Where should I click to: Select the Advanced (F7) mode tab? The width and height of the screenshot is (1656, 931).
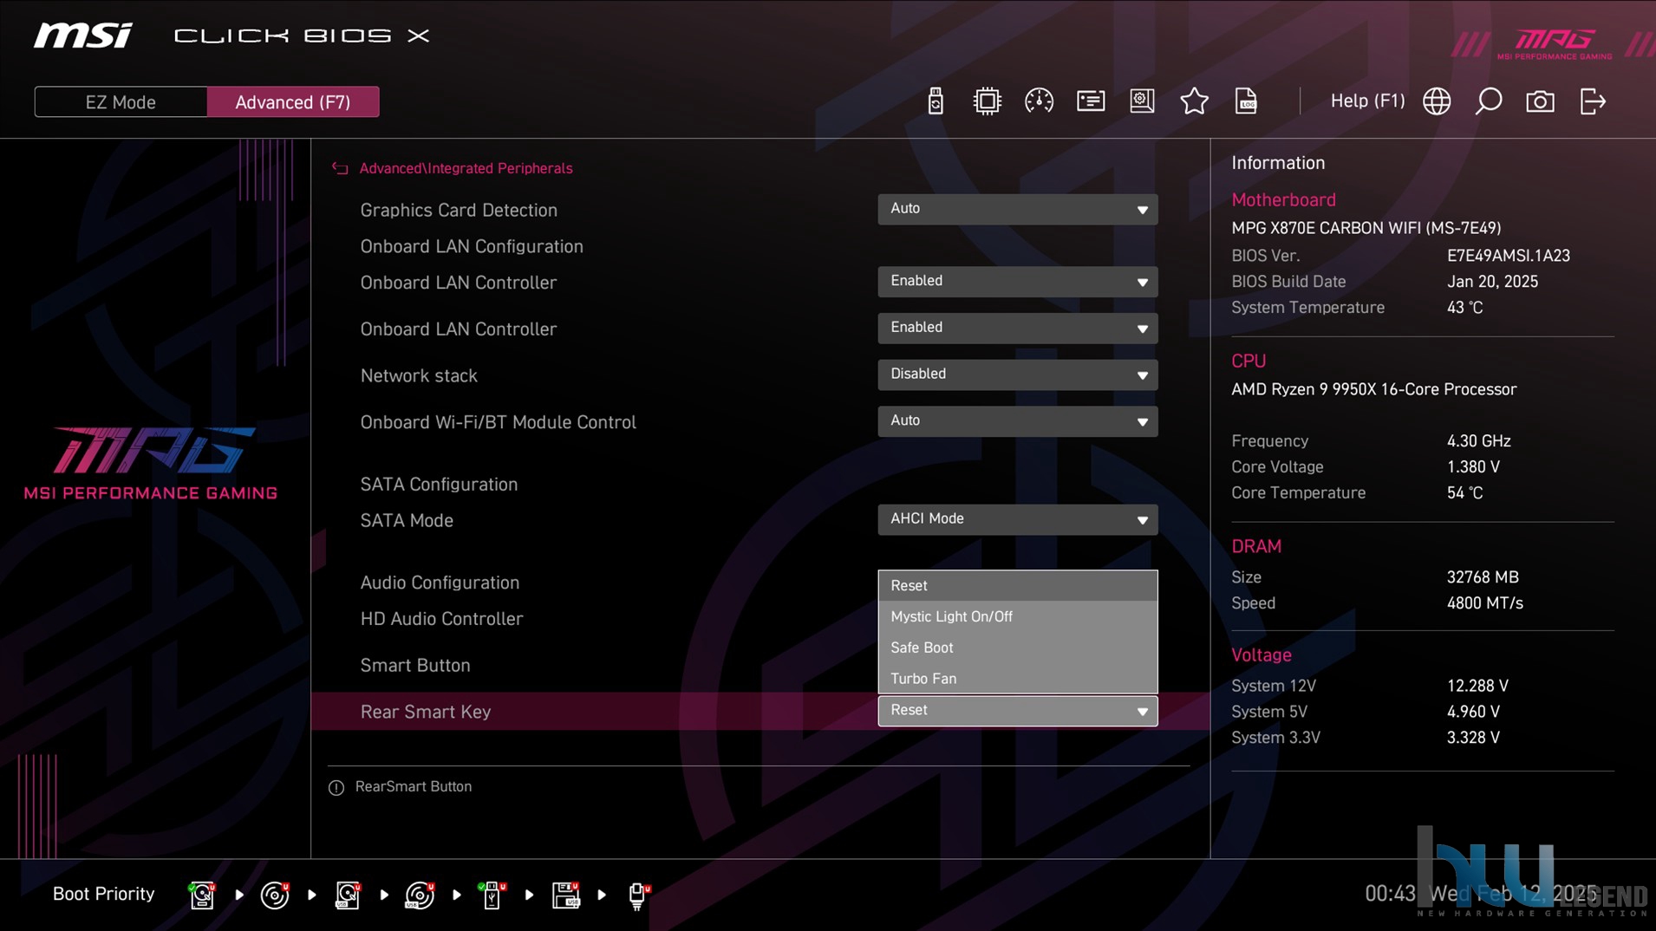293,102
